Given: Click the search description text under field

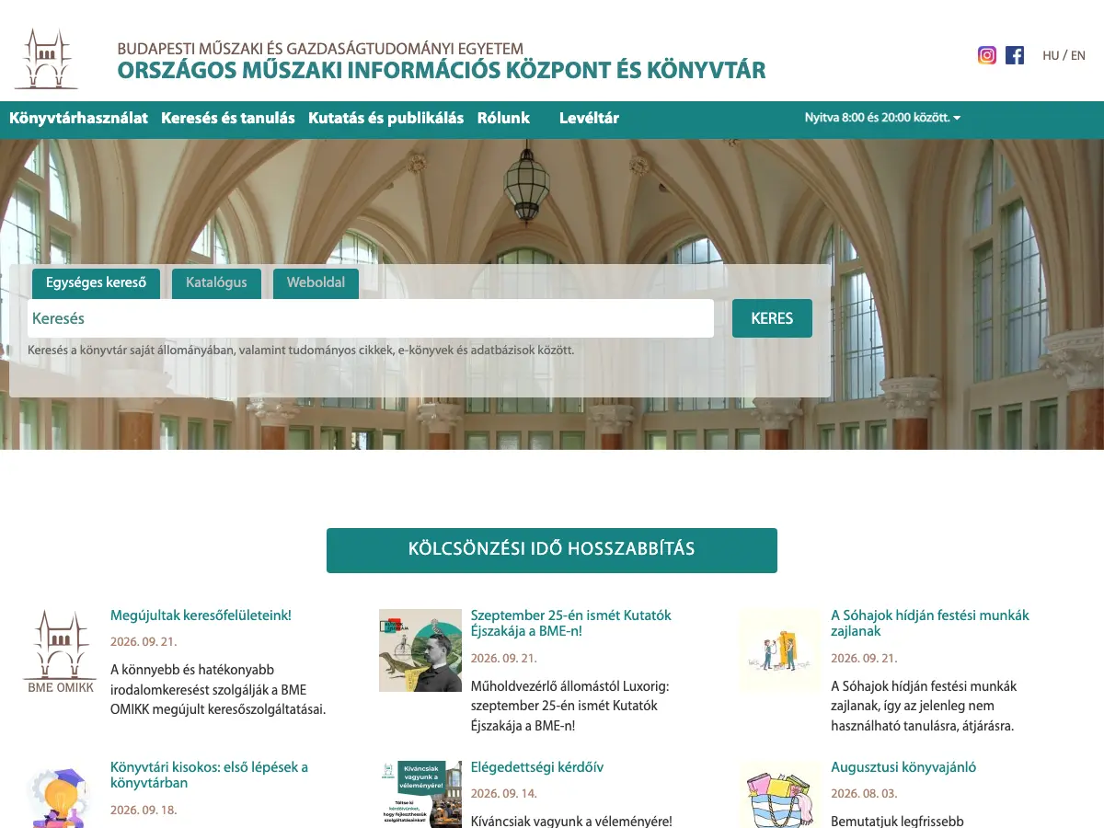Looking at the screenshot, I should (x=301, y=351).
